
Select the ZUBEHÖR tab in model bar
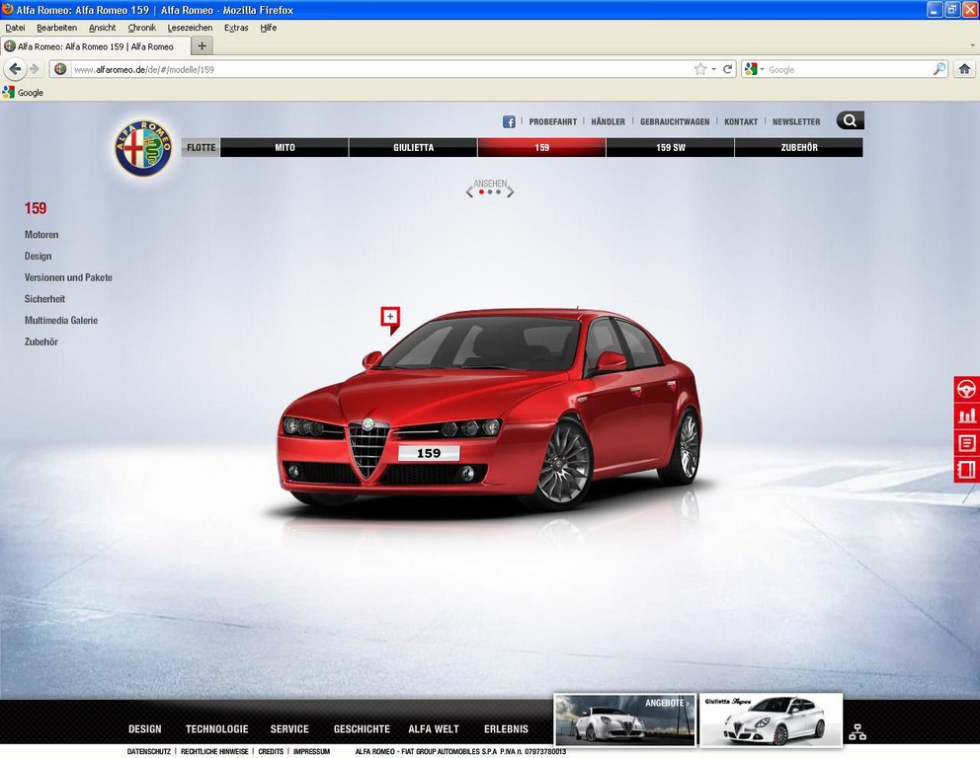799,147
